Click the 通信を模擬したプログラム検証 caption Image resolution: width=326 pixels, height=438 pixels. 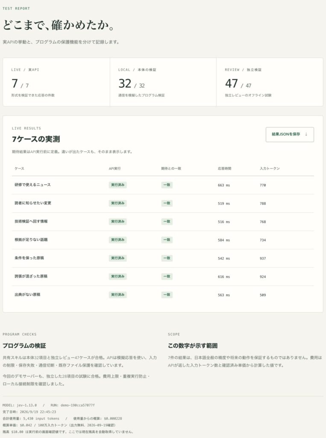point(141,95)
